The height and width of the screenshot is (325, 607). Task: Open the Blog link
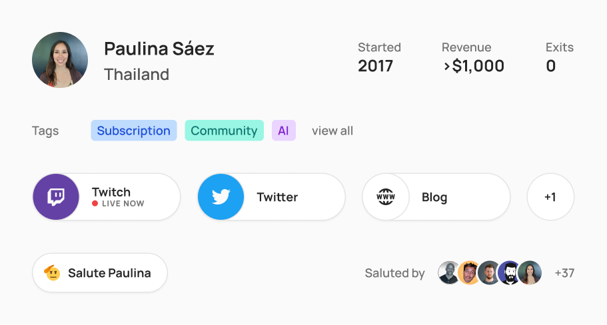[436, 197]
